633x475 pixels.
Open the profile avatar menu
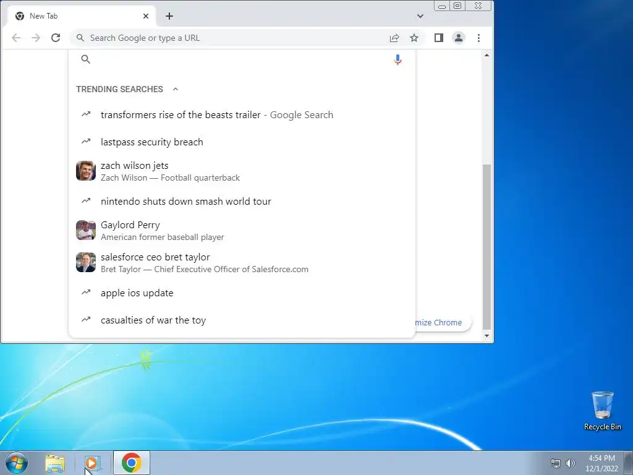pos(459,38)
